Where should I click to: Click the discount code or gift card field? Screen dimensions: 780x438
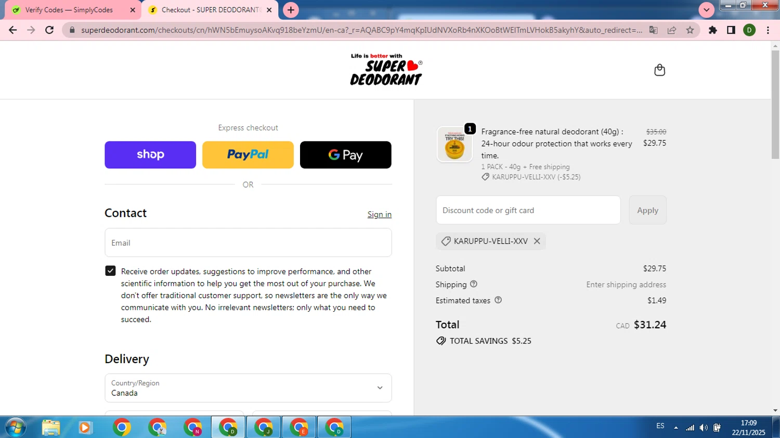tap(528, 210)
